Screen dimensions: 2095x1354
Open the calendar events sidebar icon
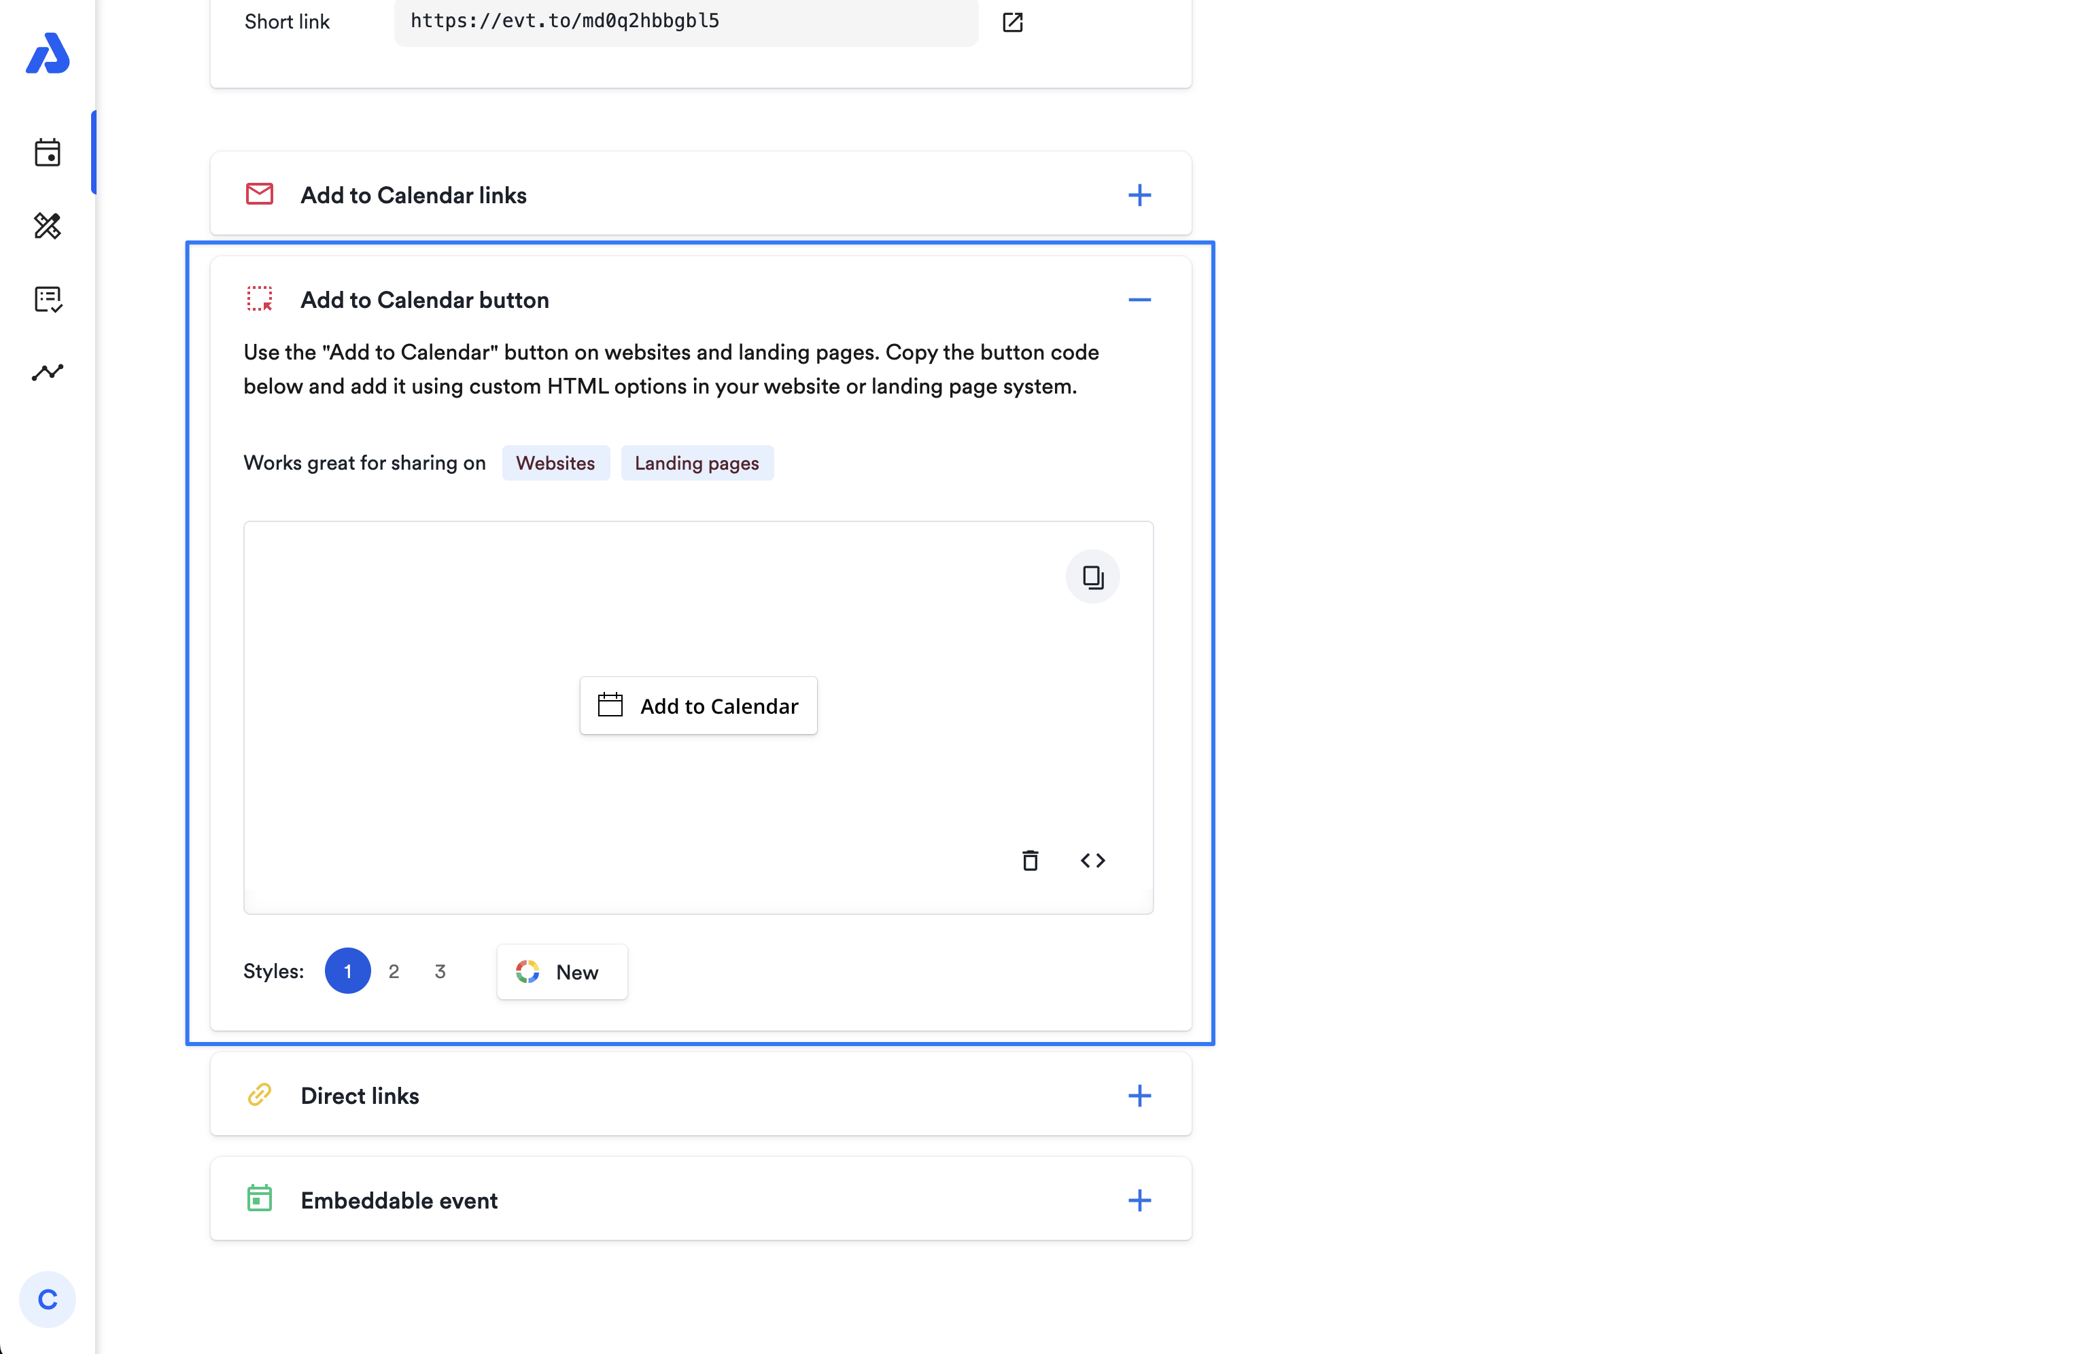[x=48, y=153]
